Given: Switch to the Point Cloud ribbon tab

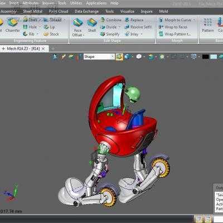Looking at the screenshot, I should click(59, 12).
